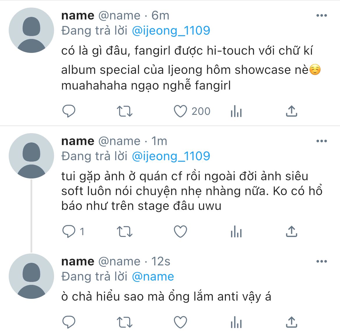The height and width of the screenshot is (334, 340).
Task: Like the 12s anti tweet
Action: (x=180, y=322)
